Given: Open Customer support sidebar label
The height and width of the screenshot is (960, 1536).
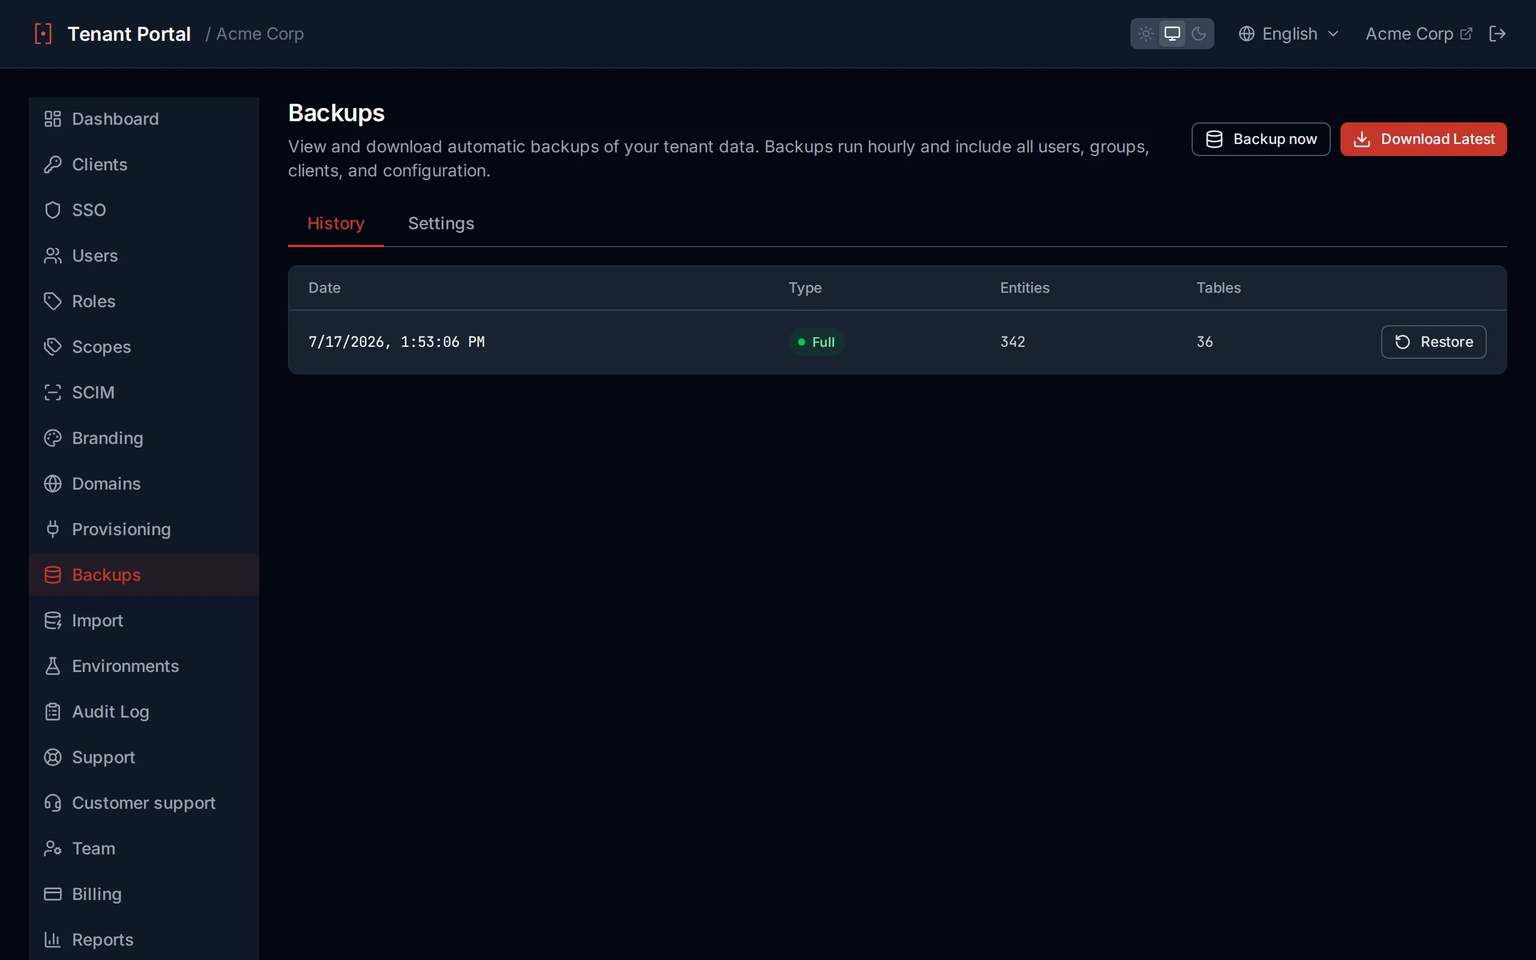Looking at the screenshot, I should coord(144,803).
